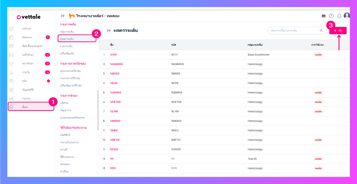The height and width of the screenshot is (184, 357).
Task: Click the vettale logo
Action: point(28,17)
